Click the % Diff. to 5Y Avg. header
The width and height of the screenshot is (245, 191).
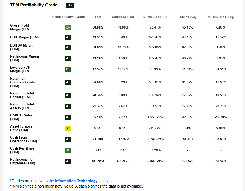pos(221,17)
